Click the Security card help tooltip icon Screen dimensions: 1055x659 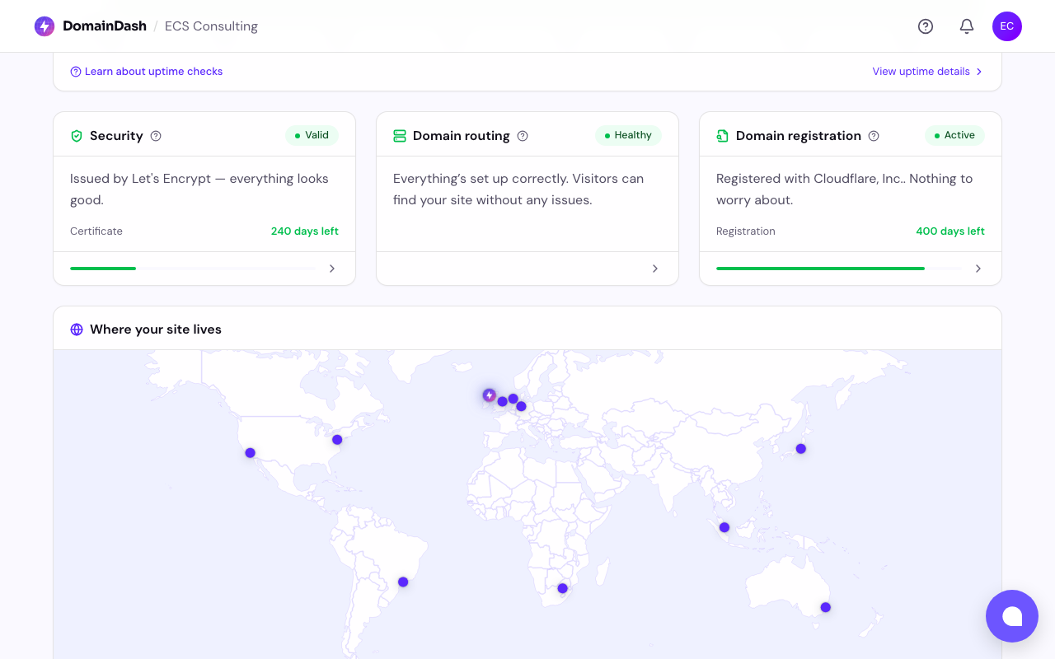[156, 136]
